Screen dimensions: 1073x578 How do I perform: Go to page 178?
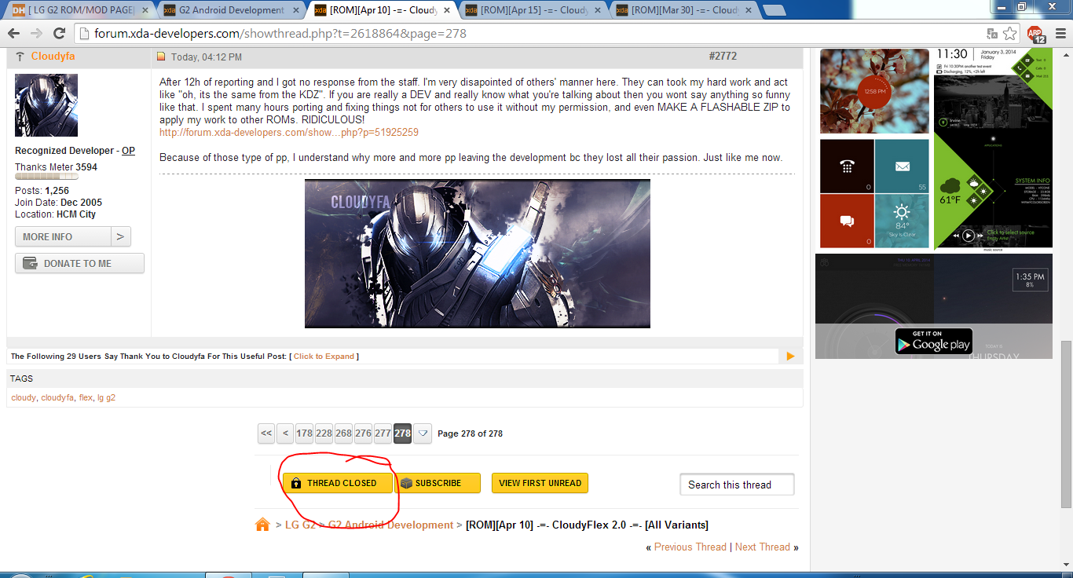[305, 433]
